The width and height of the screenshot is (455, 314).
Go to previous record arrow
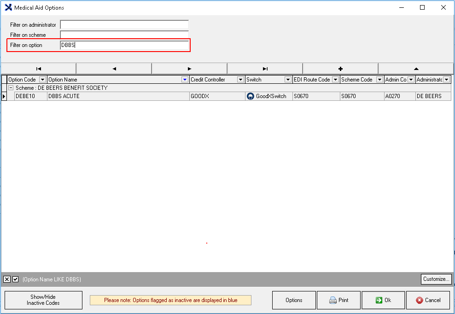tap(114, 69)
